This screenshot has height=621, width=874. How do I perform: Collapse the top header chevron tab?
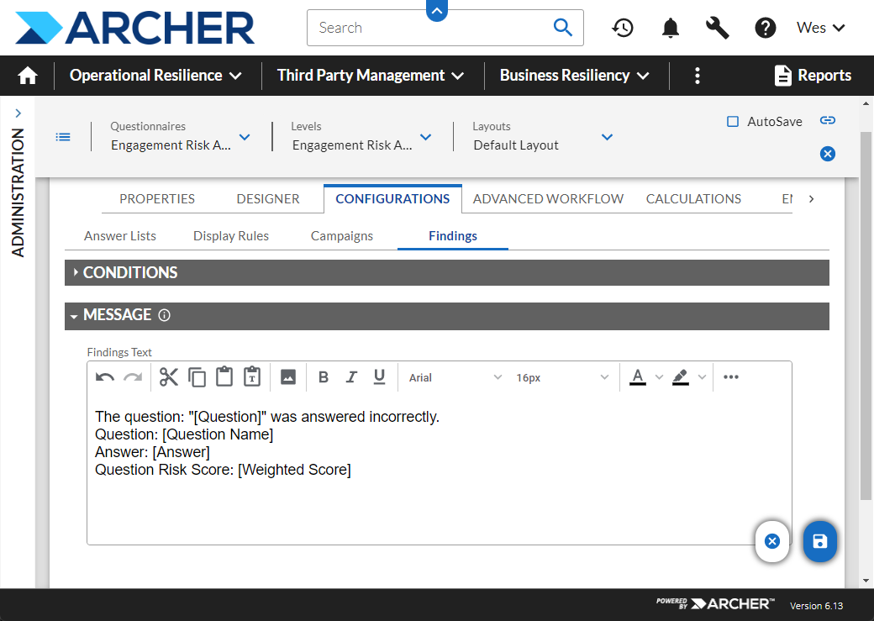tap(437, 10)
